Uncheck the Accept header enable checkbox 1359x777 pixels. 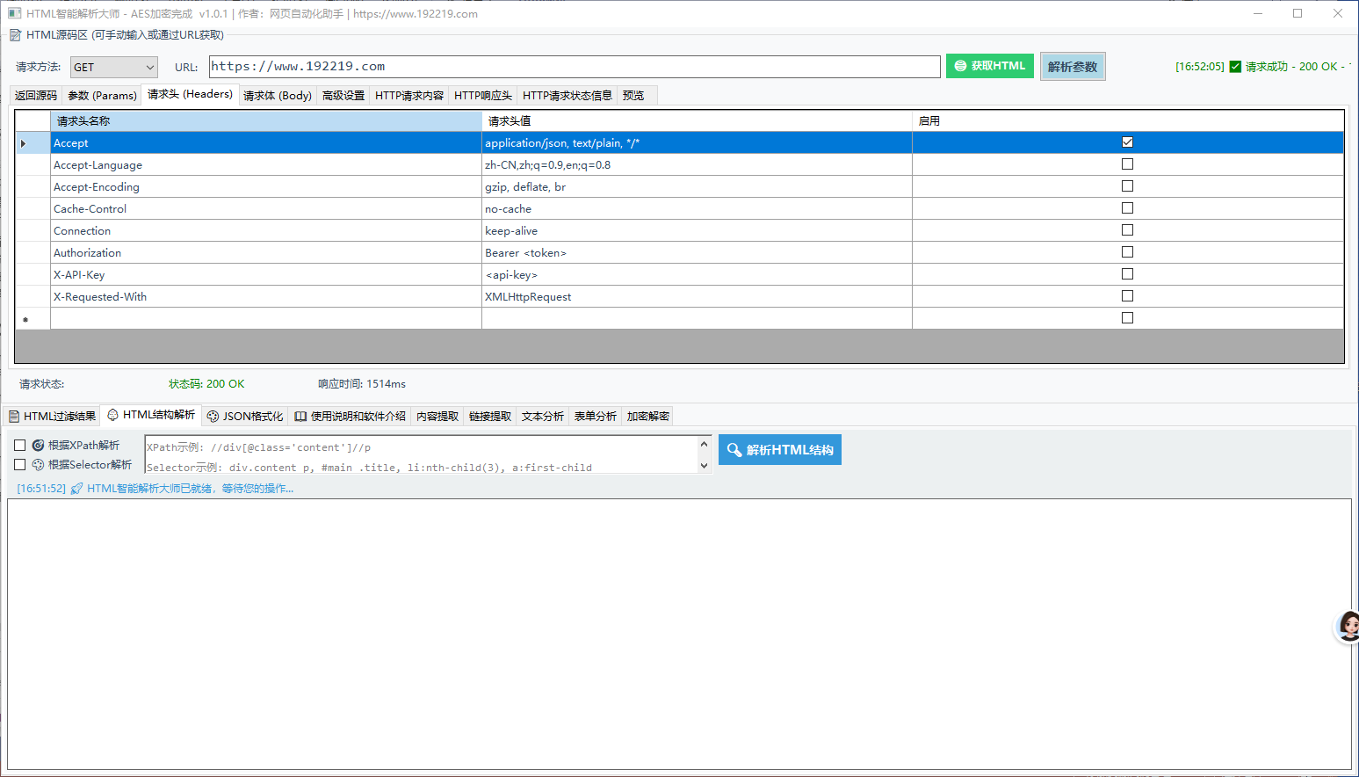[1127, 142]
